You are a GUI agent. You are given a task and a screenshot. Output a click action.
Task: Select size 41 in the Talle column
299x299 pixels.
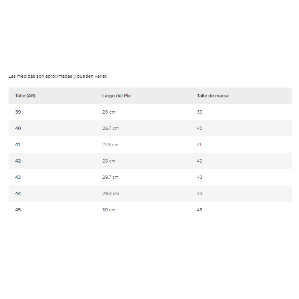(x=18, y=145)
